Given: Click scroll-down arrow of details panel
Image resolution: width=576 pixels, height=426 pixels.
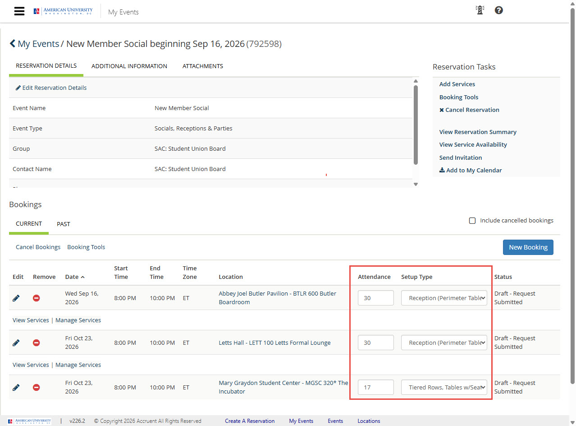Looking at the screenshot, I should pyautogui.click(x=416, y=184).
